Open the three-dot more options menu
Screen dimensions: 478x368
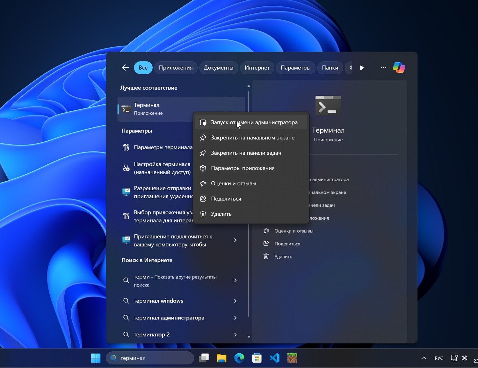383,68
